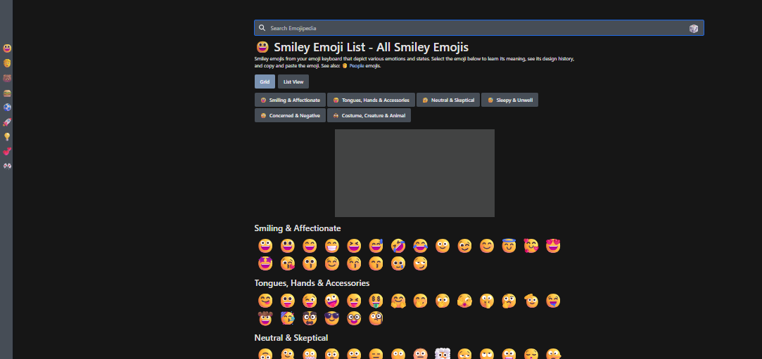This screenshot has width=762, height=359.
Task: Open the burger Food category icon
Action: click(7, 93)
